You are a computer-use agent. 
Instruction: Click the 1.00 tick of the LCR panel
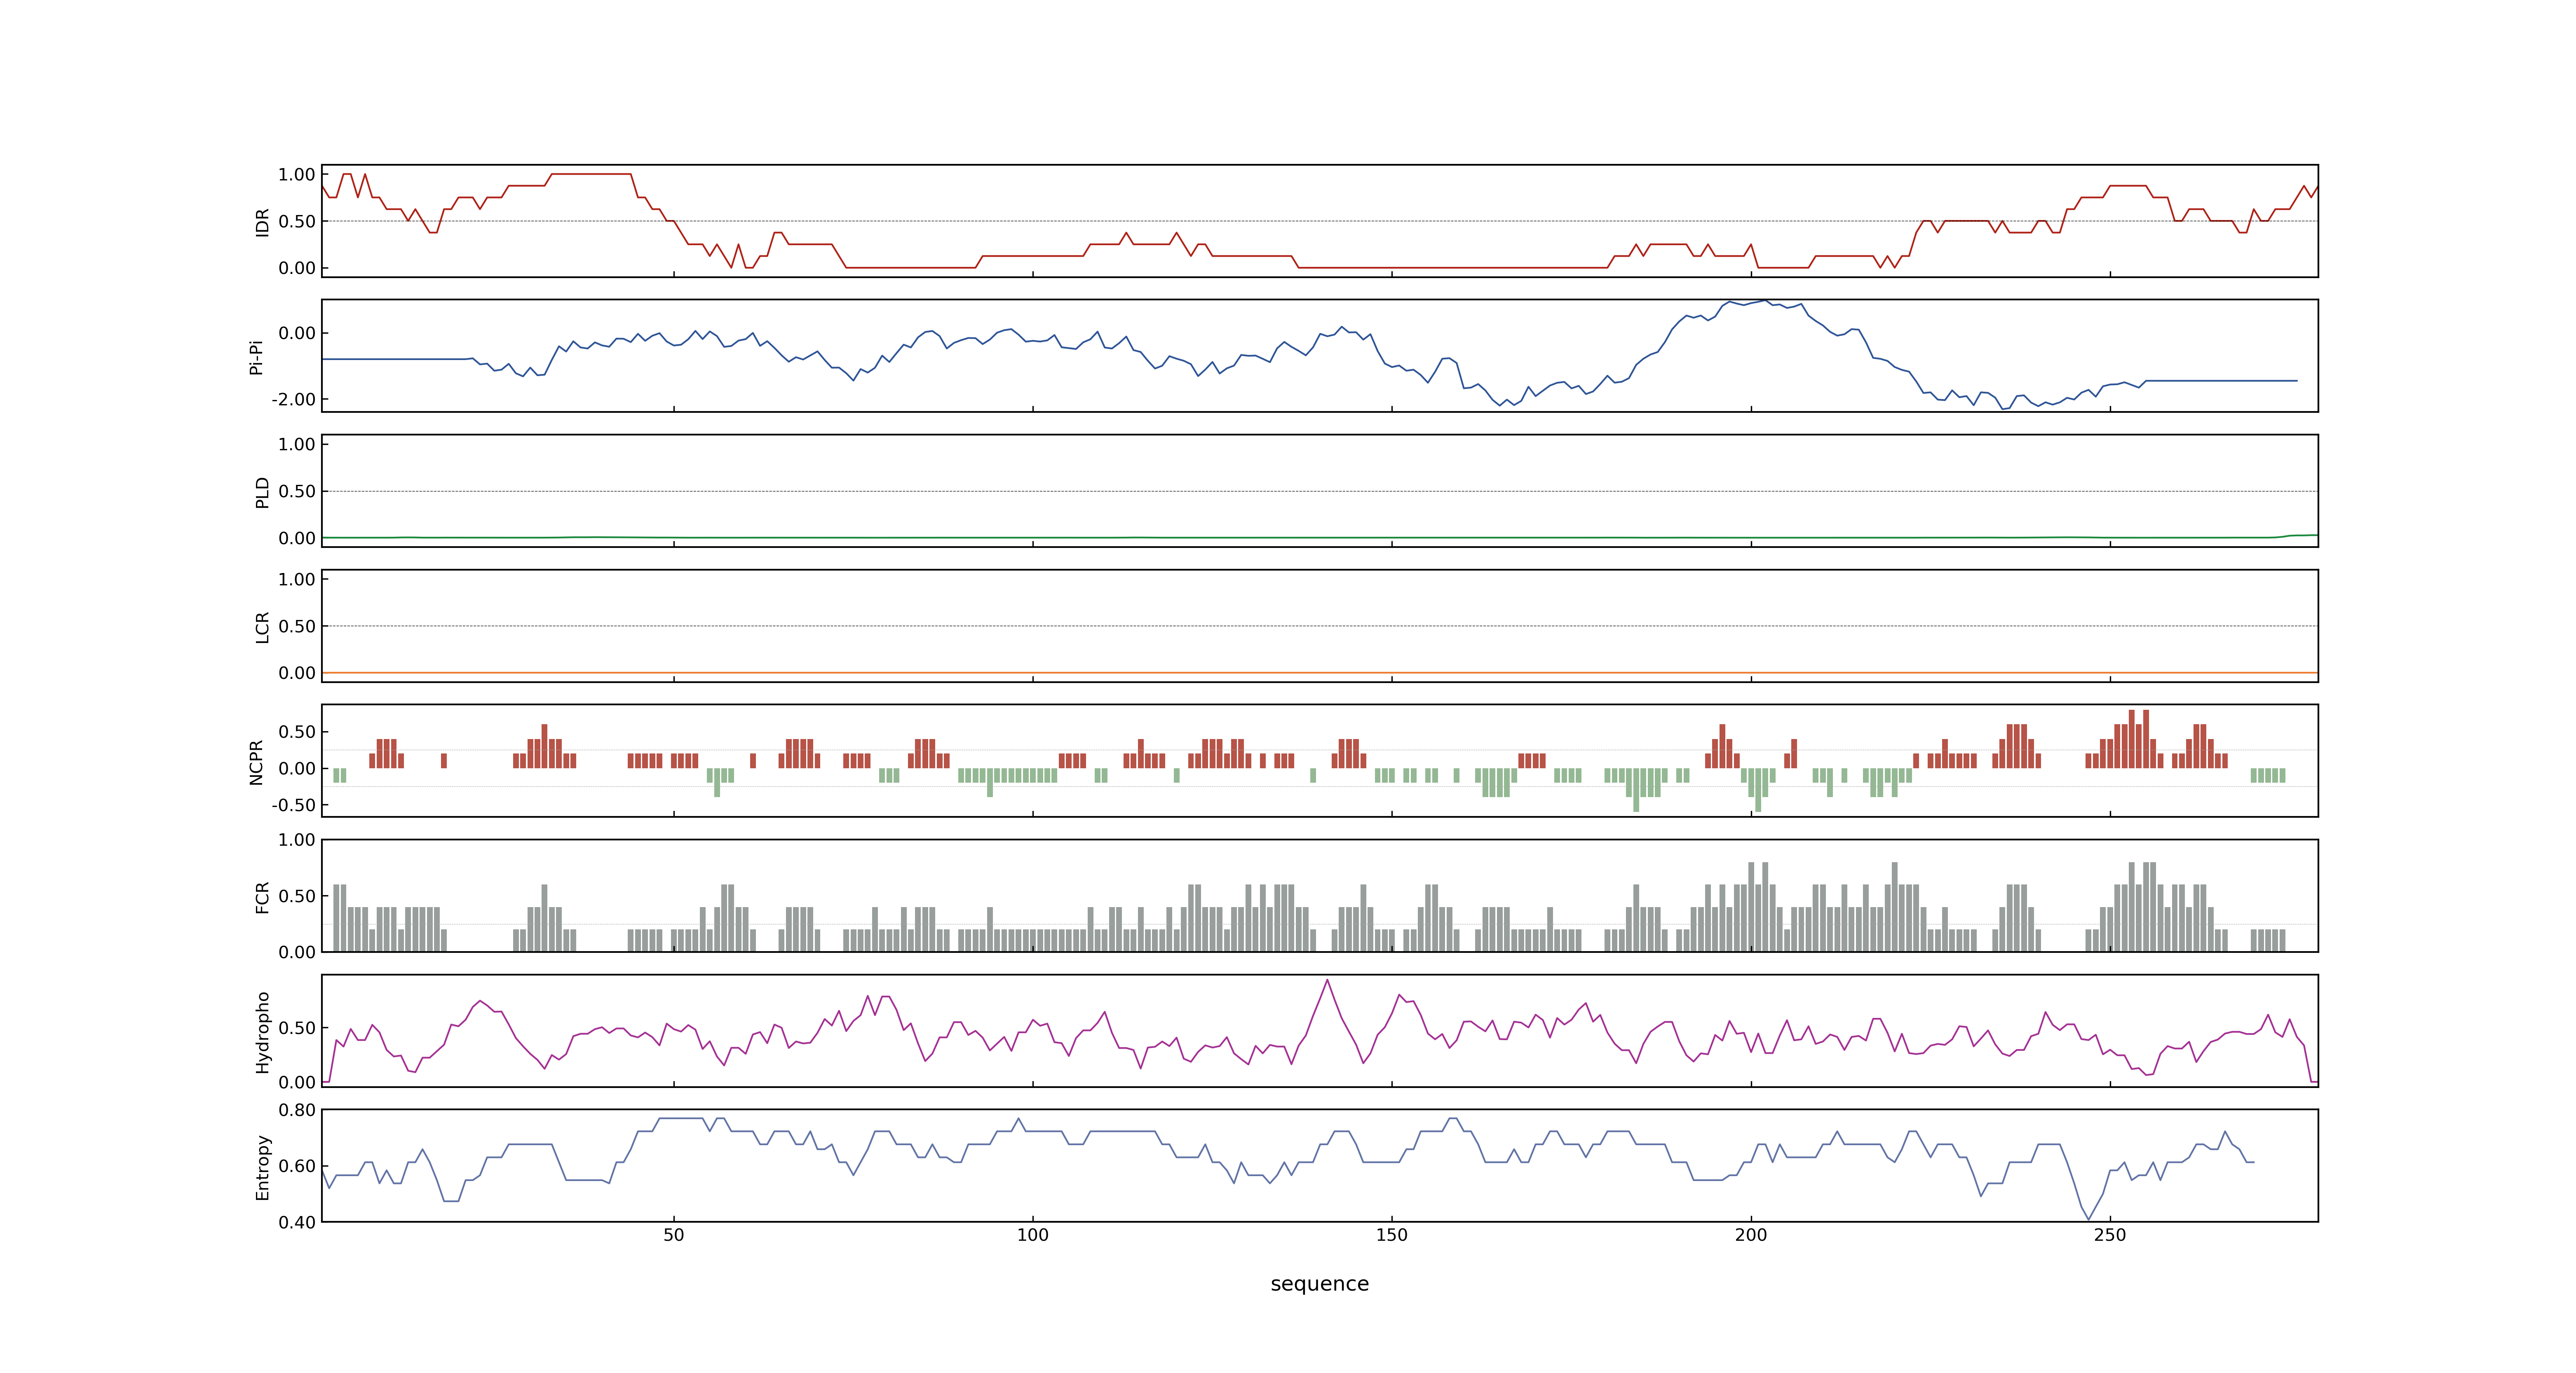[297, 580]
